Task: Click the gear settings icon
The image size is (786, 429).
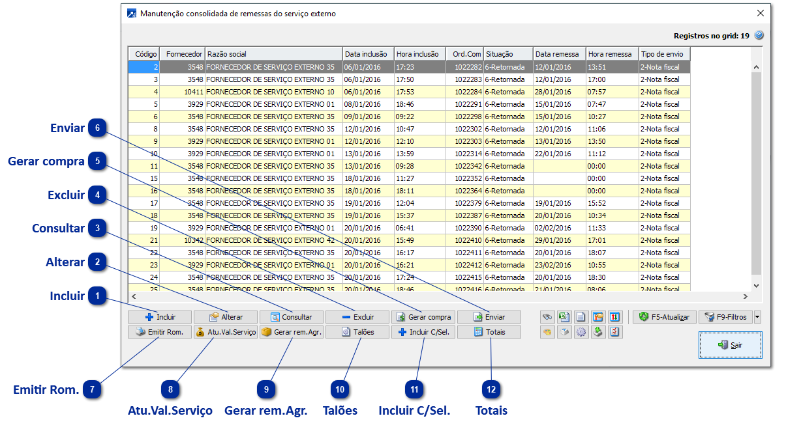Action: 581,332
